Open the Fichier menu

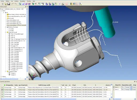(2, 1)
